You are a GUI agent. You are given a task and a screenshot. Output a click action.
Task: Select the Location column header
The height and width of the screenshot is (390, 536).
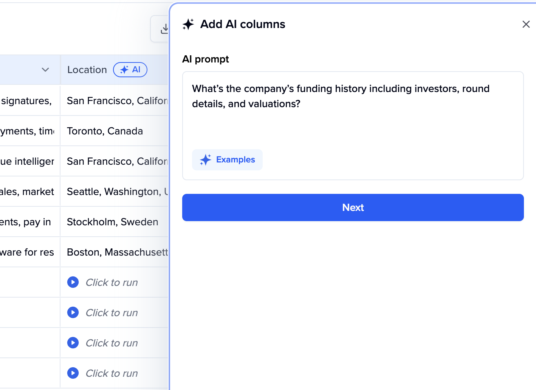click(87, 70)
